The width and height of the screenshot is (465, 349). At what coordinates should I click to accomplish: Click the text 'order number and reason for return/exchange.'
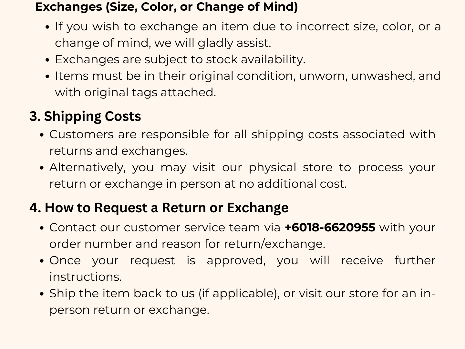[187, 244]
